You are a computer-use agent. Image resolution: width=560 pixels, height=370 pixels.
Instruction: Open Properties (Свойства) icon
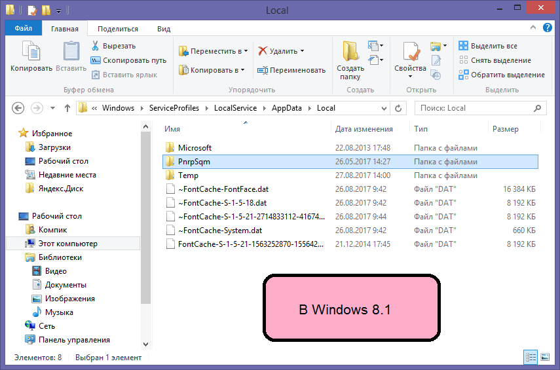tap(411, 52)
